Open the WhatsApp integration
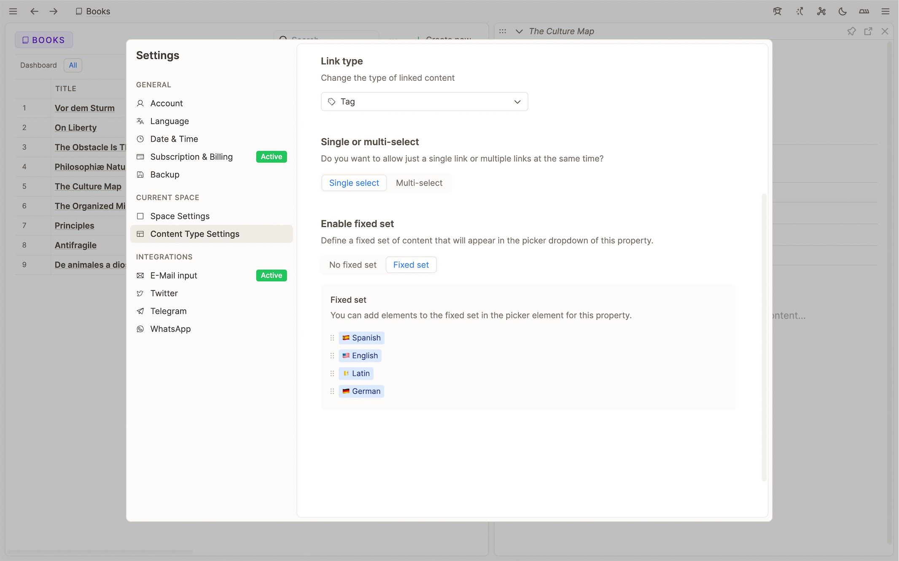The width and height of the screenshot is (899, 561). (170, 329)
